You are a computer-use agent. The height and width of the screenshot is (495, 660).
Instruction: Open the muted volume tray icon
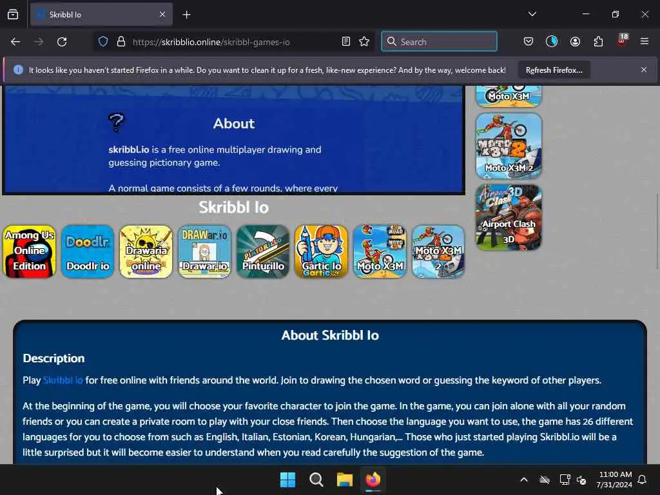[x=582, y=480]
